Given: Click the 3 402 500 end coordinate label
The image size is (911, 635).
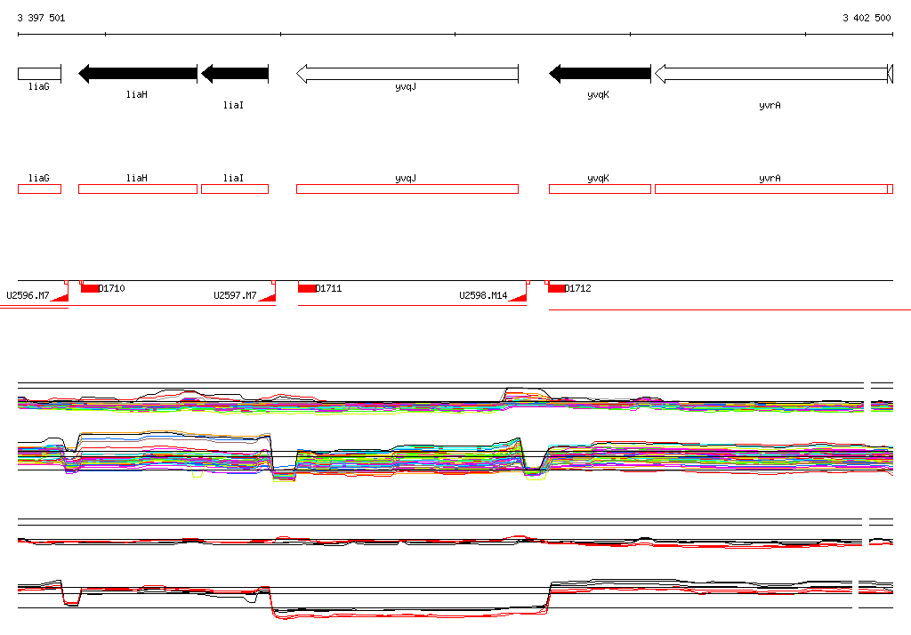Looking at the screenshot, I should tap(867, 18).
